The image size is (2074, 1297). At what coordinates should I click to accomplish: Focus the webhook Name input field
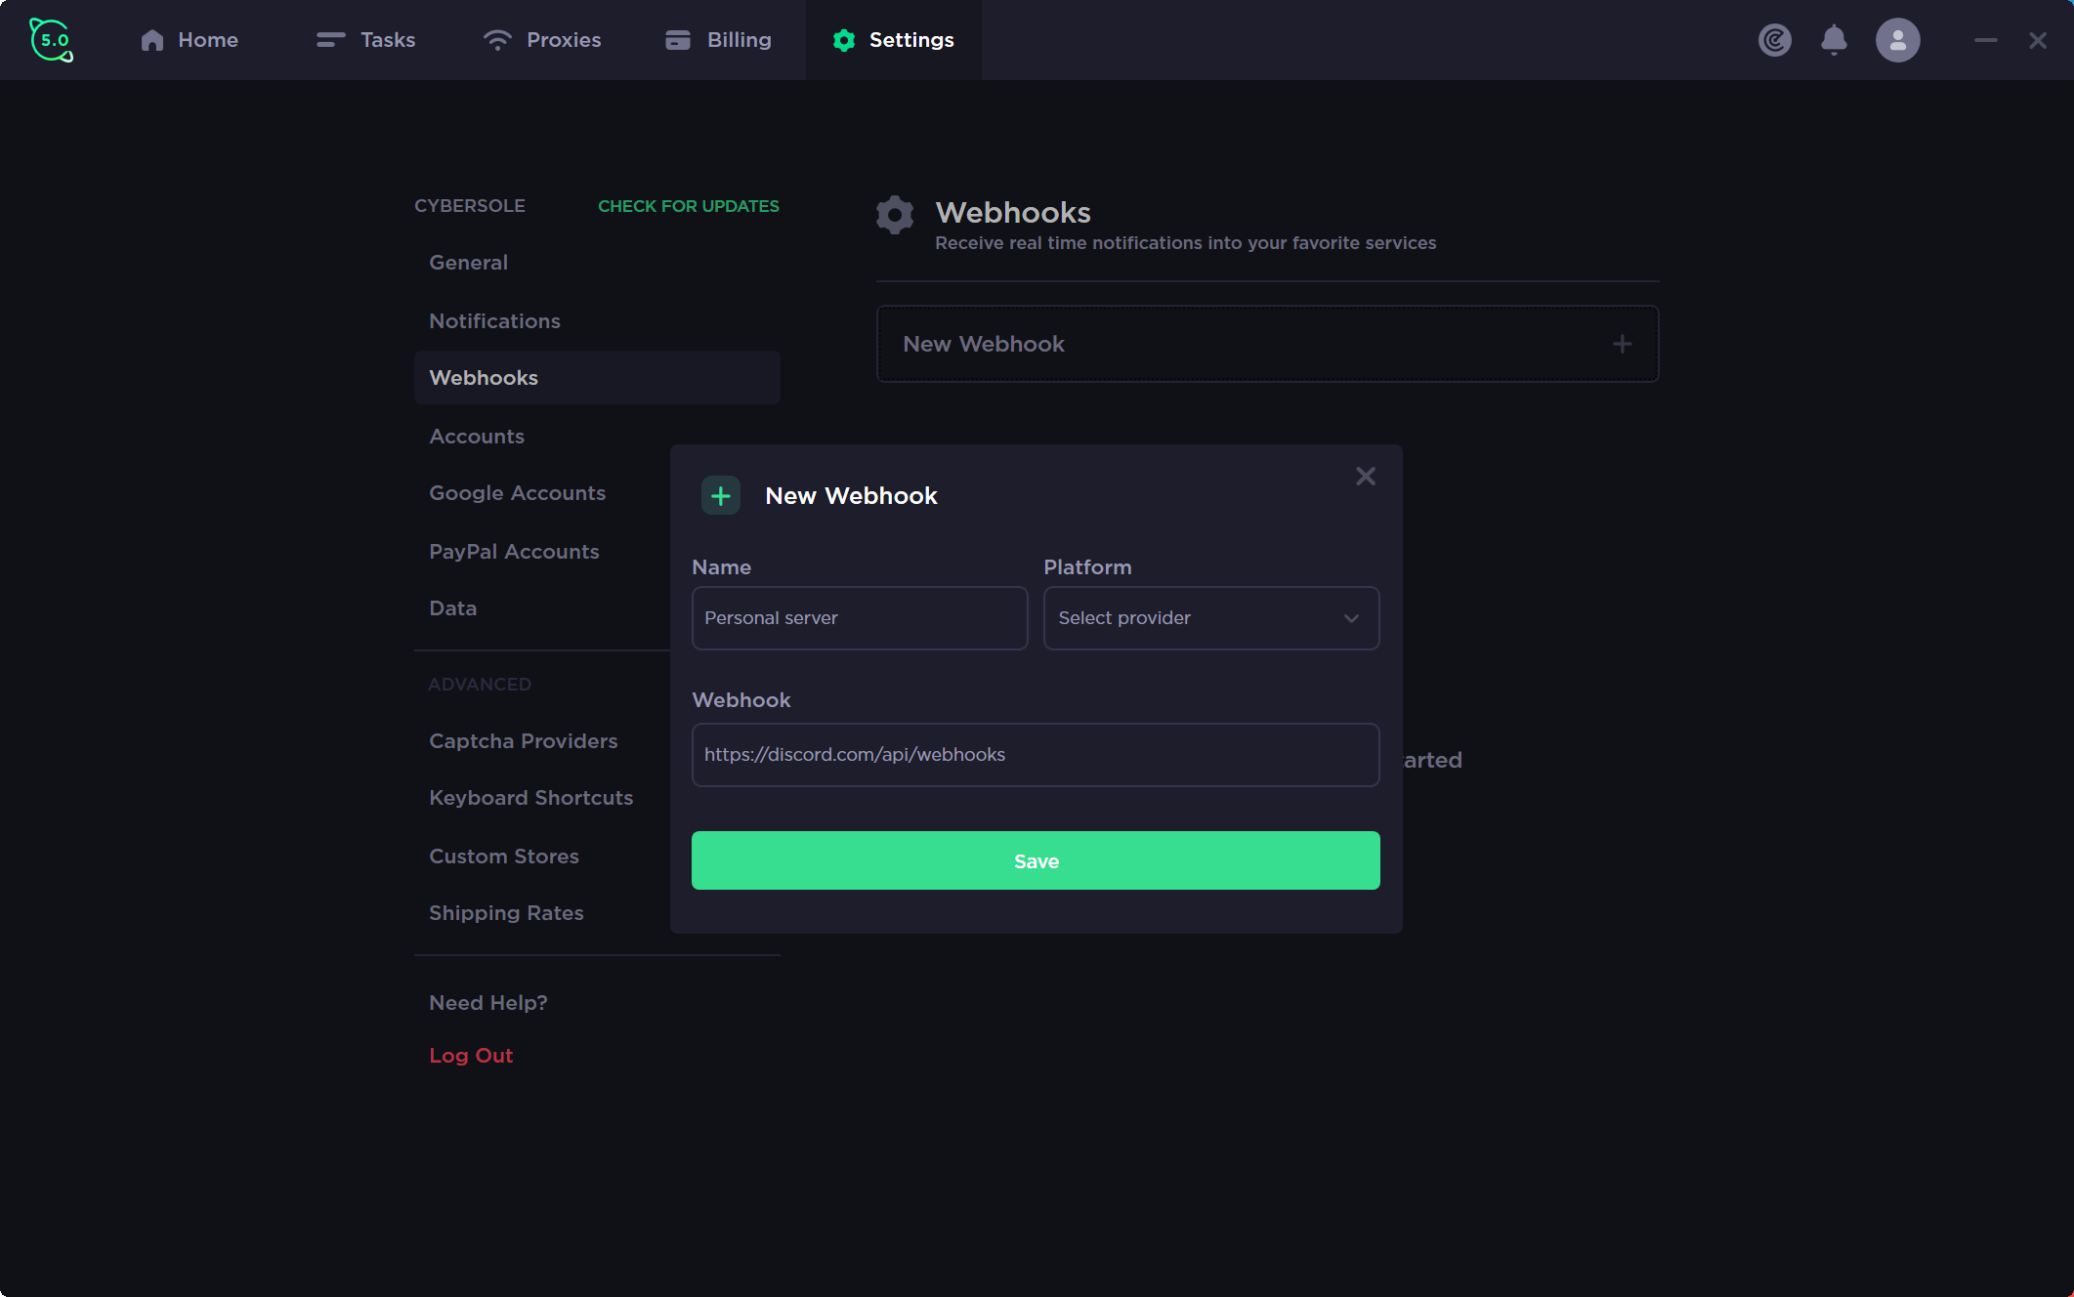(x=860, y=618)
